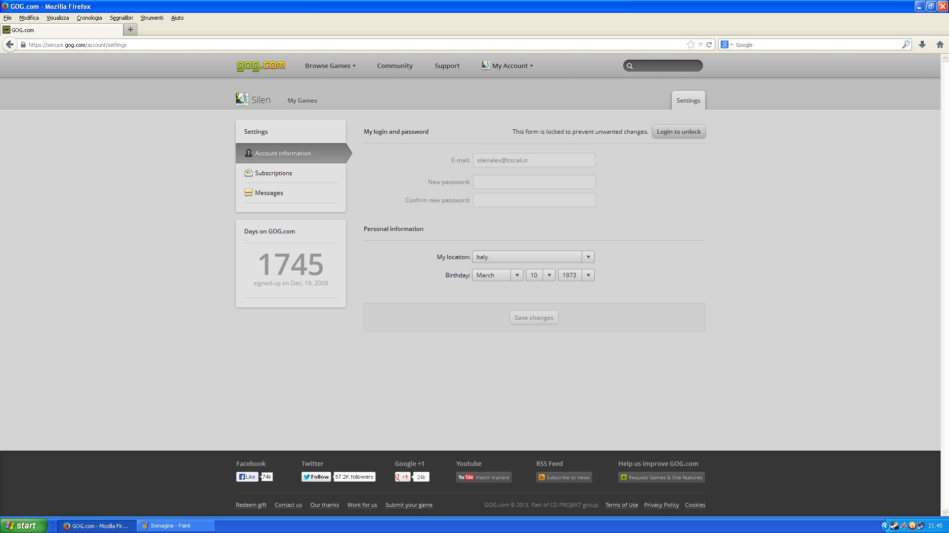Open the URL history dropdown arrow
949x533 pixels.
[700, 44]
